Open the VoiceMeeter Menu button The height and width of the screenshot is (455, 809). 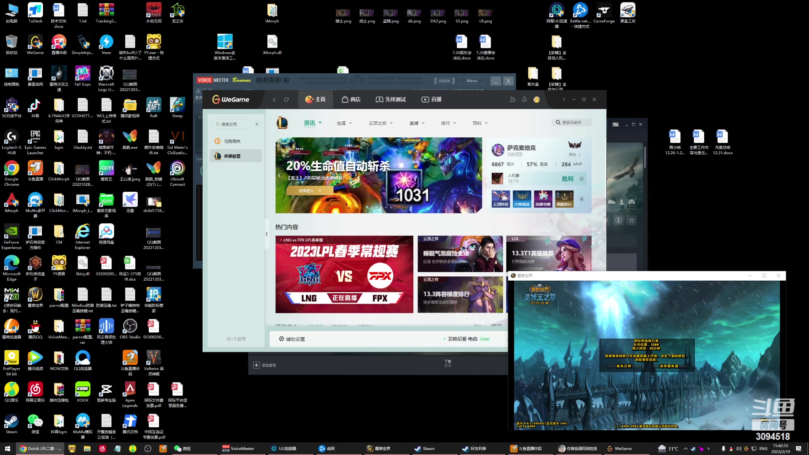click(x=472, y=81)
